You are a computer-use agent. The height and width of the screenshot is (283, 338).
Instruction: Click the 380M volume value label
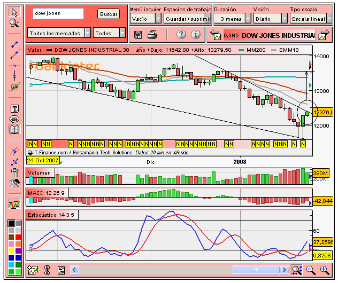(321, 173)
